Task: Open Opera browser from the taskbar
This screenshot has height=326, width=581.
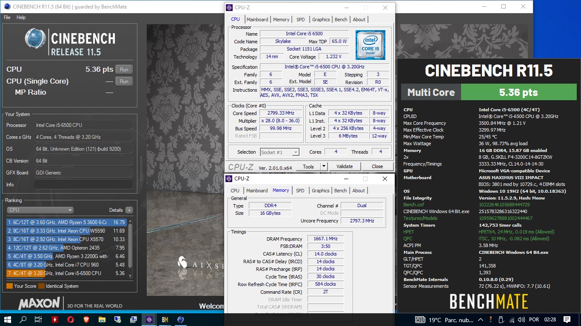Action: click(70, 320)
